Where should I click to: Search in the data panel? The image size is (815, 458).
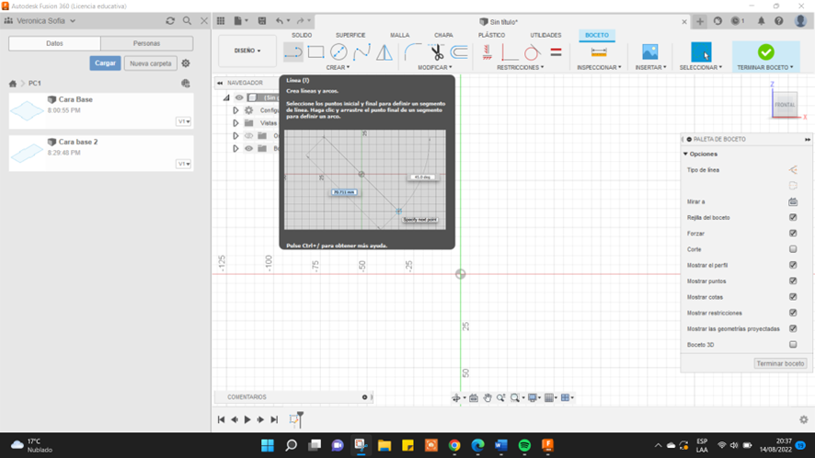[187, 21]
